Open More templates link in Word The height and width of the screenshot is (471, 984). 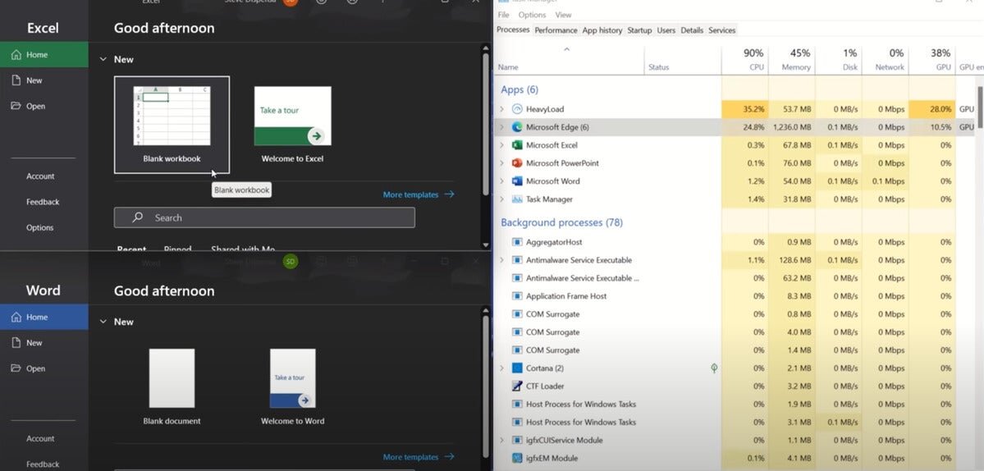point(419,457)
